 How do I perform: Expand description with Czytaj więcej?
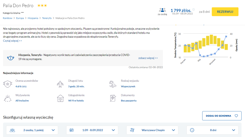[12, 41]
